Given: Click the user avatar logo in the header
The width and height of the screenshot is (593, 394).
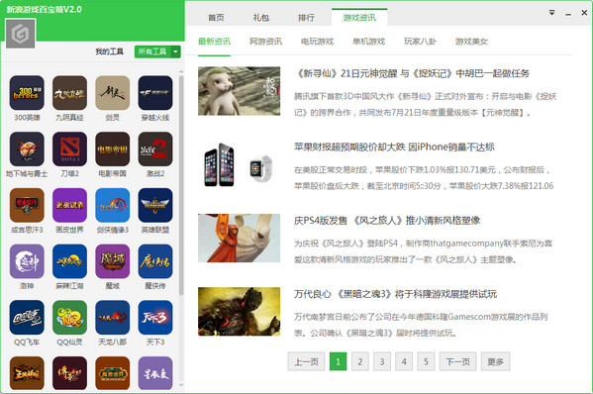Looking at the screenshot, I should point(21,34).
